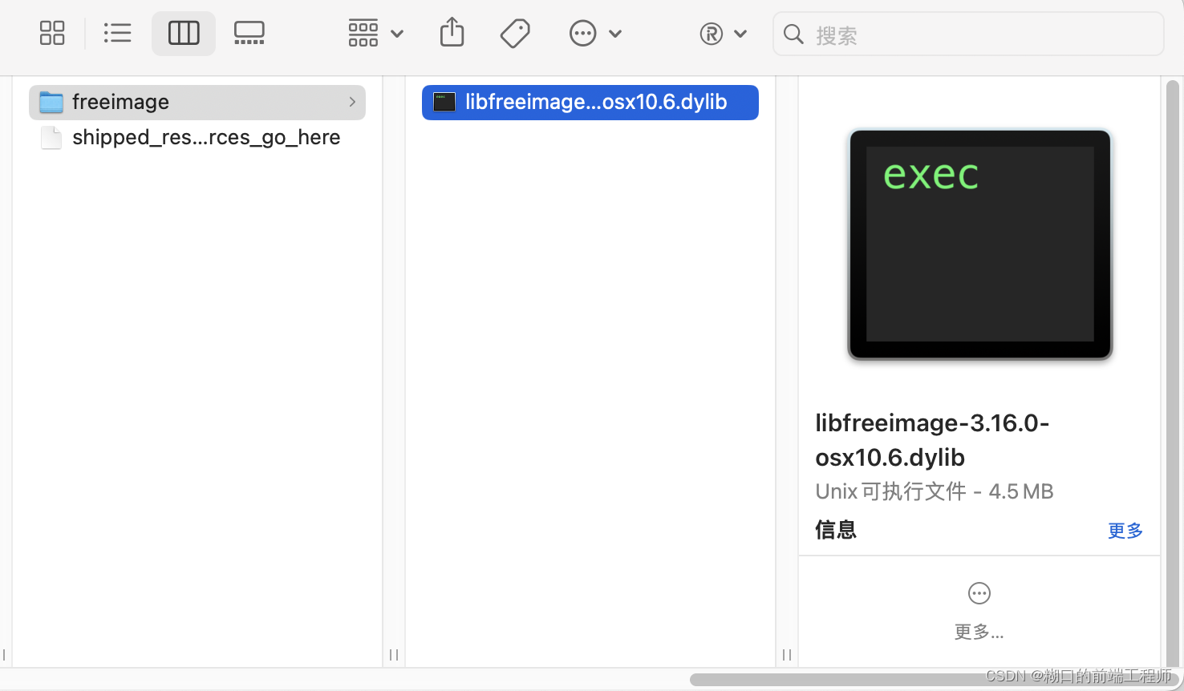Click the small exec icon of dylib file
Screen dimensions: 1184x691
pos(444,103)
